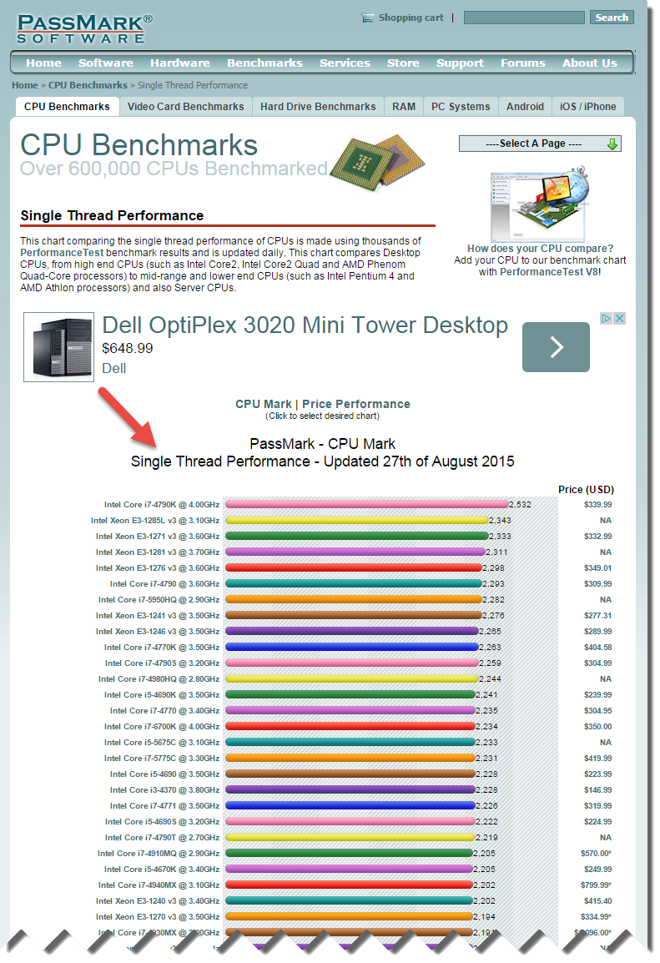
Task: Click the PassMark Software logo
Action: click(x=85, y=29)
